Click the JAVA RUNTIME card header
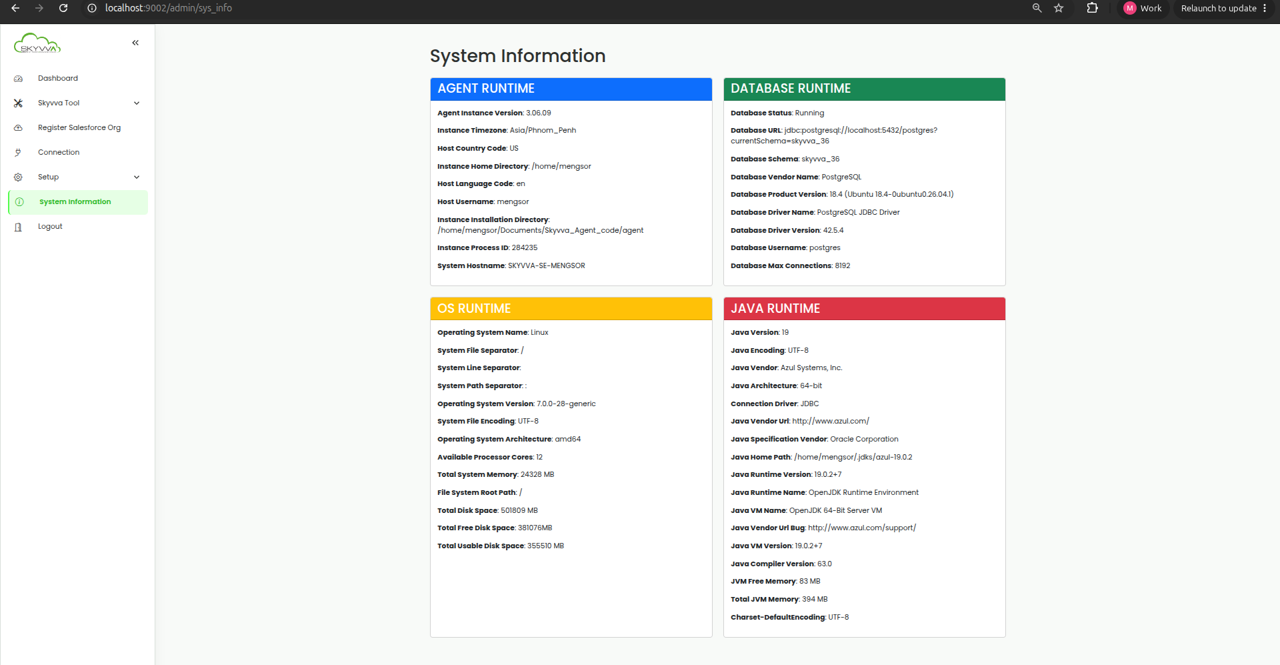 point(865,309)
